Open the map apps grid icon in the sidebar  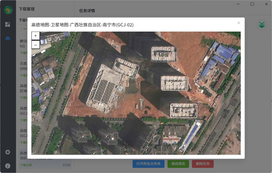click(x=8, y=24)
